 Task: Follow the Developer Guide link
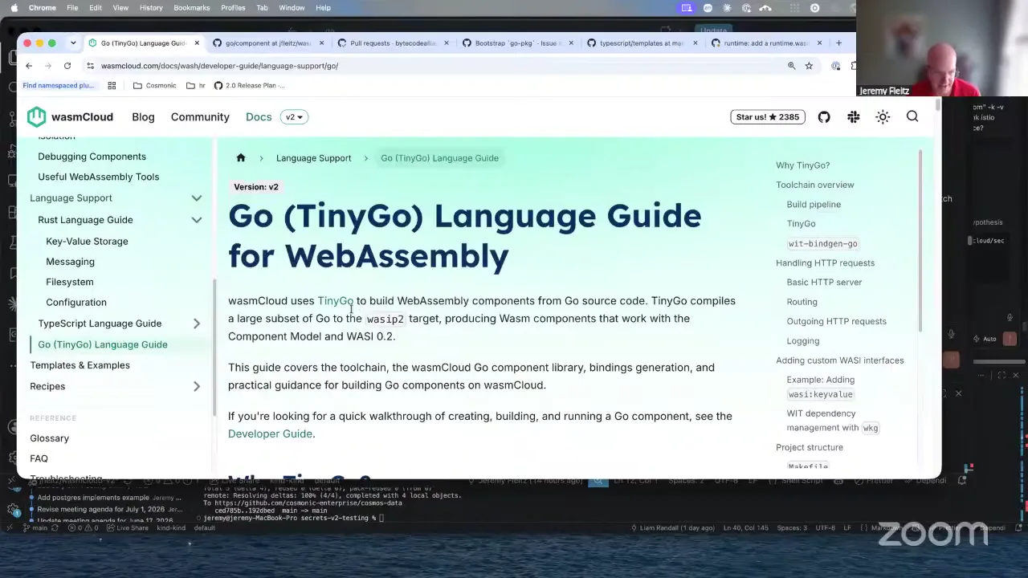click(270, 434)
